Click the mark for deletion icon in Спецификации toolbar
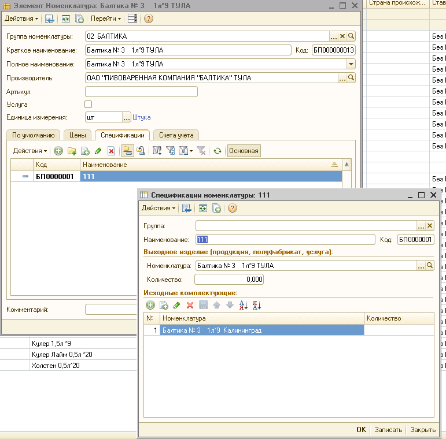The width and height of the screenshot is (446, 439). (112, 151)
